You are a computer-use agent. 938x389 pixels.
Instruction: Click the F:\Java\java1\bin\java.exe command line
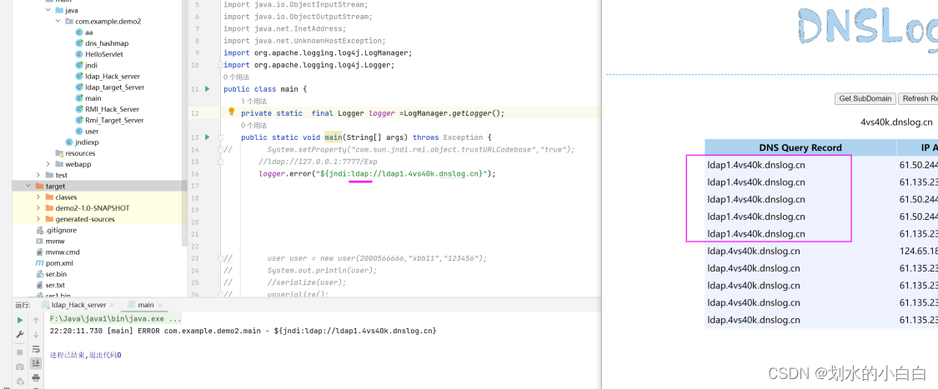point(115,320)
